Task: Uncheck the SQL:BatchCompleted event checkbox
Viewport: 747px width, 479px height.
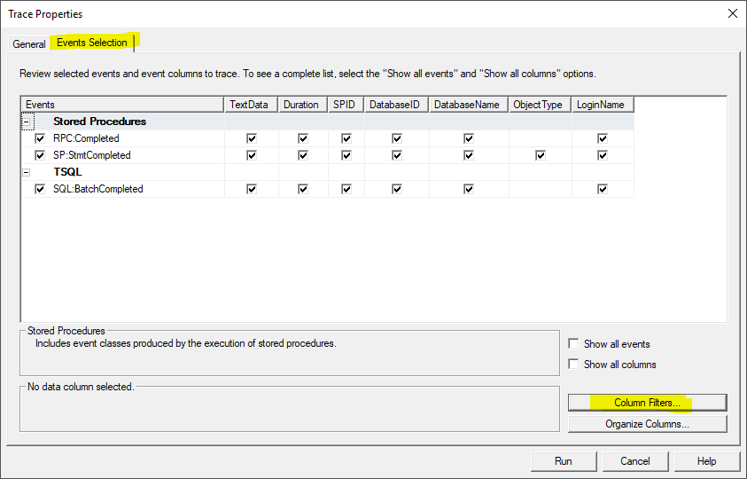Action: tap(40, 189)
